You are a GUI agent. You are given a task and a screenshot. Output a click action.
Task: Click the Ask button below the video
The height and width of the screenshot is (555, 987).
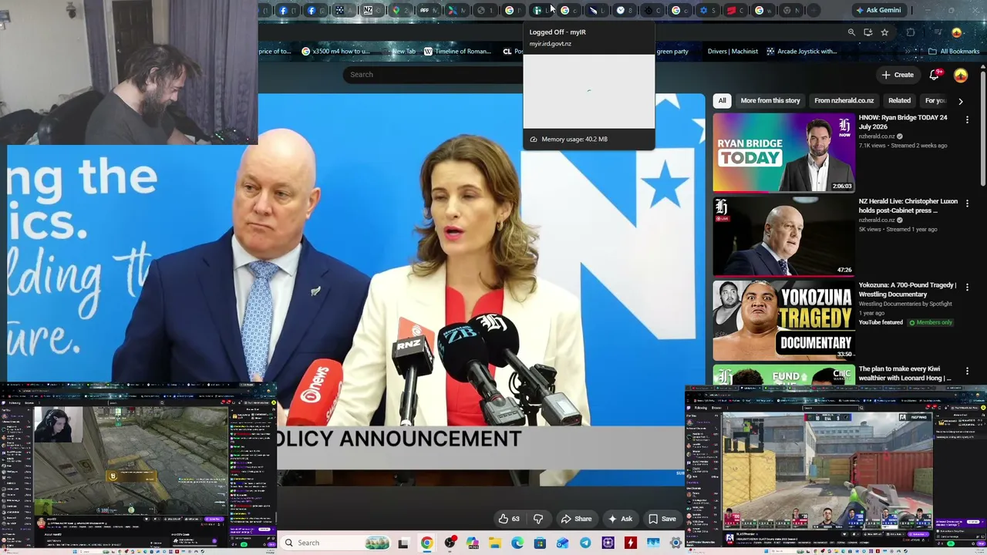(x=620, y=519)
